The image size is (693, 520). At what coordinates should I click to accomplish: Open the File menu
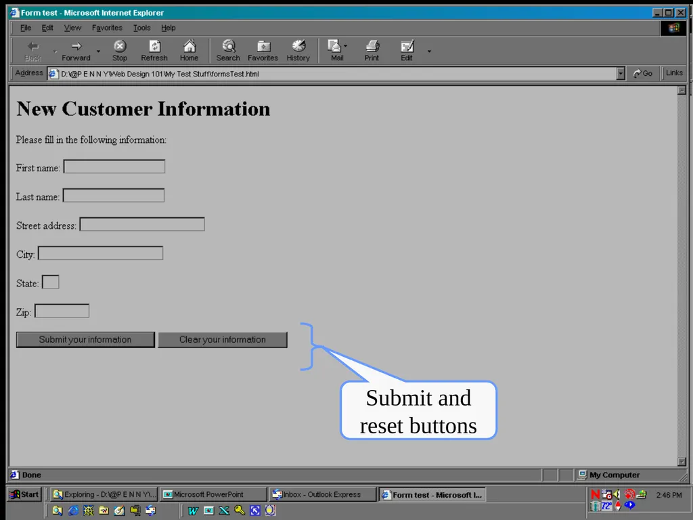tap(26, 28)
